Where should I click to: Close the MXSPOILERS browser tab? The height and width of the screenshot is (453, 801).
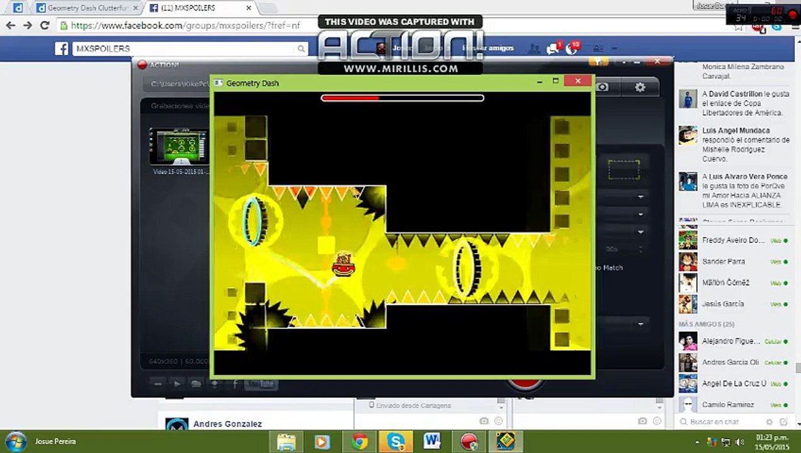click(249, 8)
